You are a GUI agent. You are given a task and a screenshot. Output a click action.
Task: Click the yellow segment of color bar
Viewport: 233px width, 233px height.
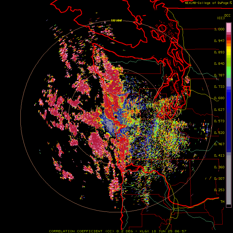pos(229,51)
